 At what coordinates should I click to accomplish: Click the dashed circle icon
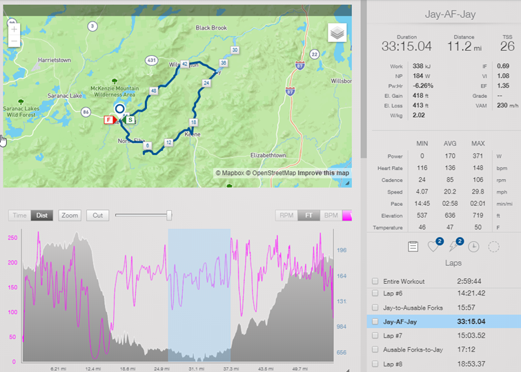(x=493, y=247)
